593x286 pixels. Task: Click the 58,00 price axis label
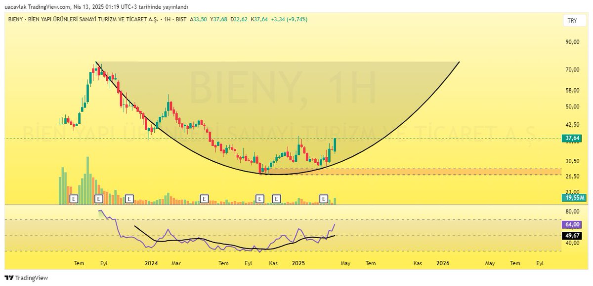(572, 90)
